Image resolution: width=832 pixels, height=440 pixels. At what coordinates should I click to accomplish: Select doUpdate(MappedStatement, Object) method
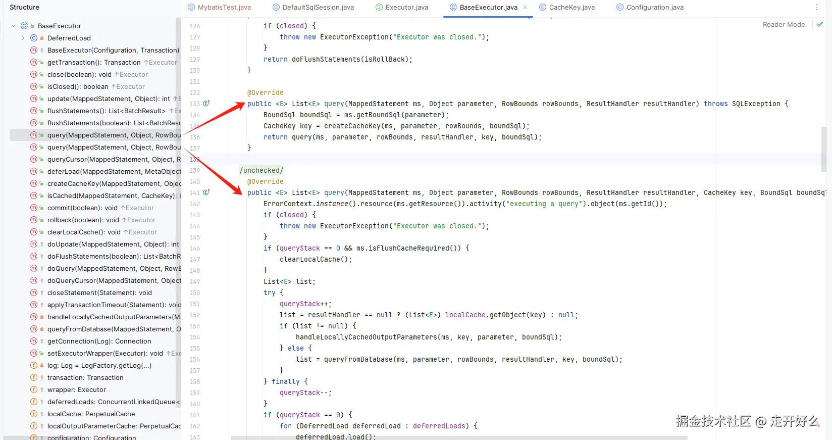[x=113, y=244]
